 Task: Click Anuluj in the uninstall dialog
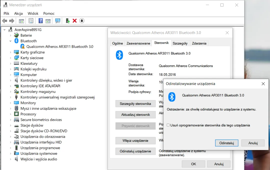pos(253,143)
